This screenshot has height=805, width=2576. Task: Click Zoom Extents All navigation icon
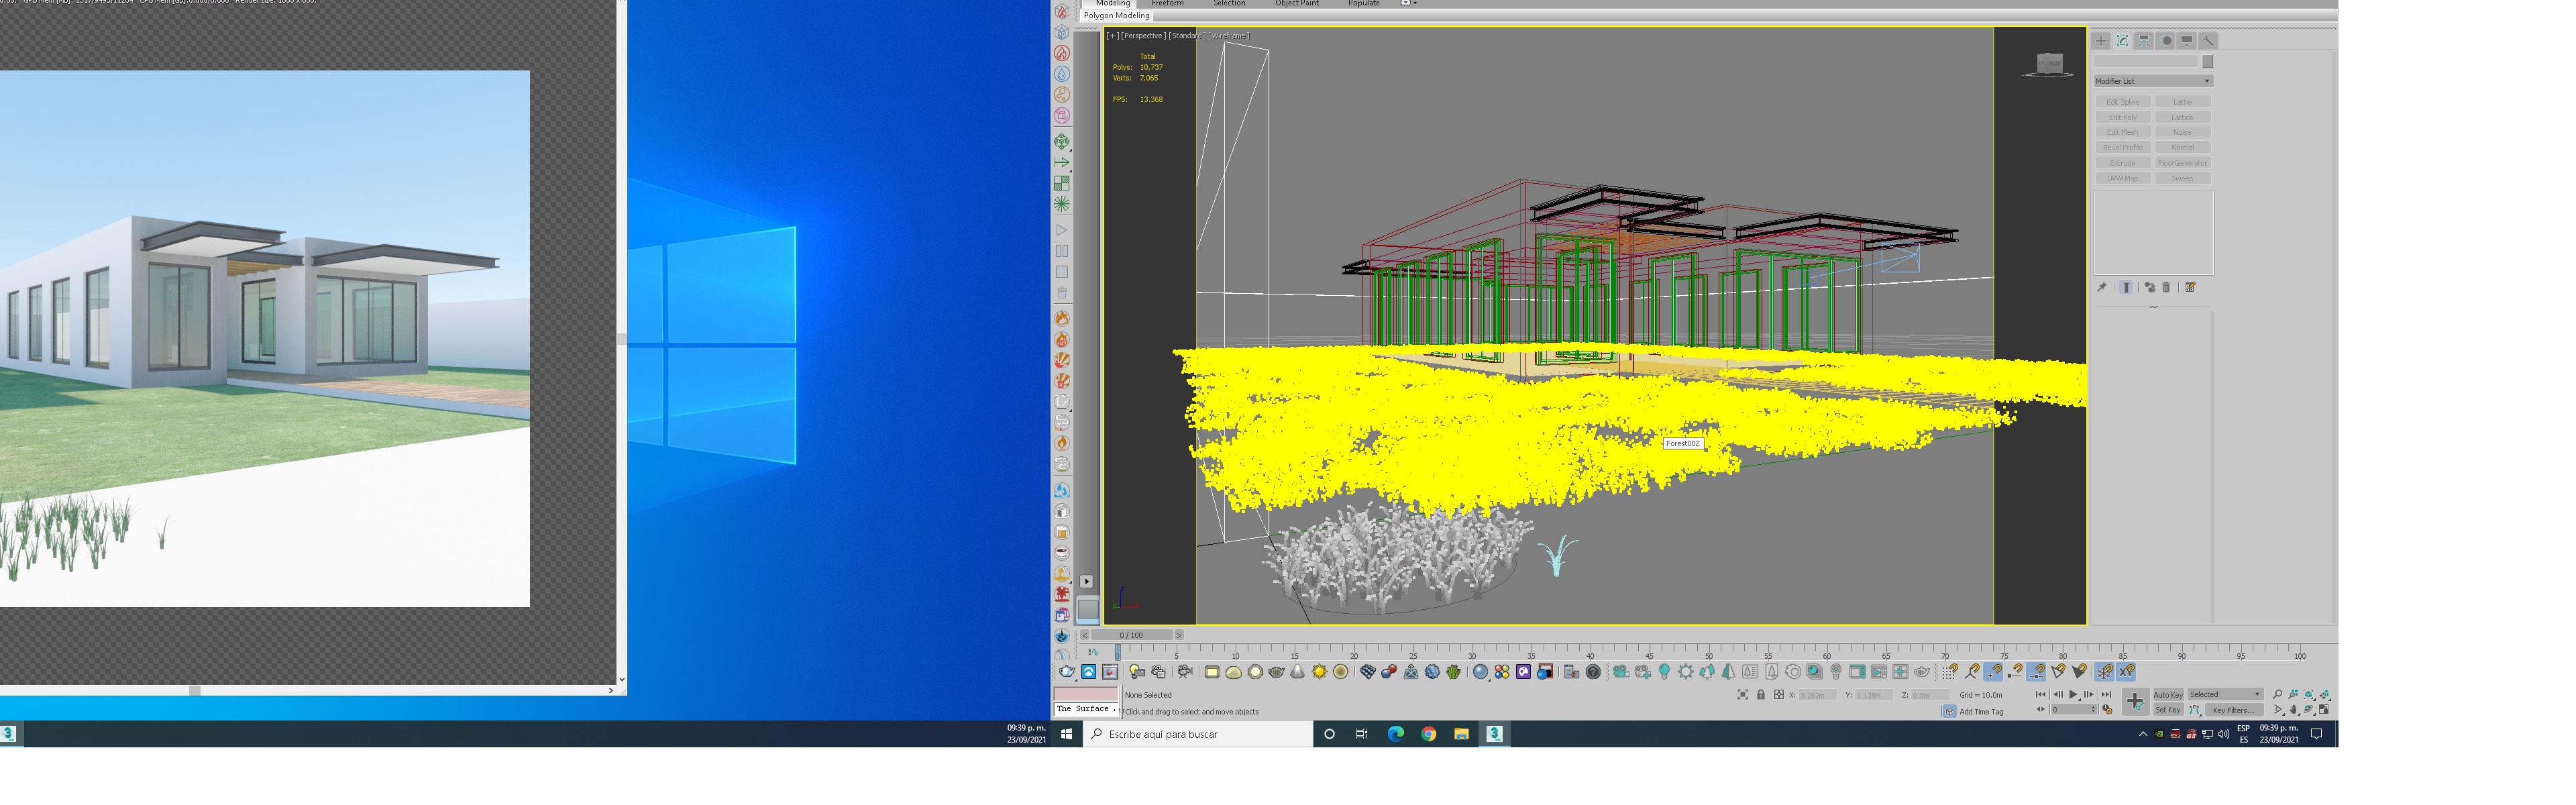[x=2324, y=695]
